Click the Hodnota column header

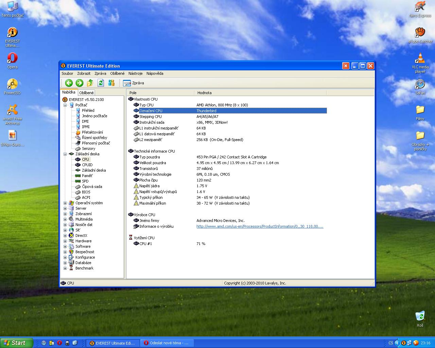click(x=260, y=92)
